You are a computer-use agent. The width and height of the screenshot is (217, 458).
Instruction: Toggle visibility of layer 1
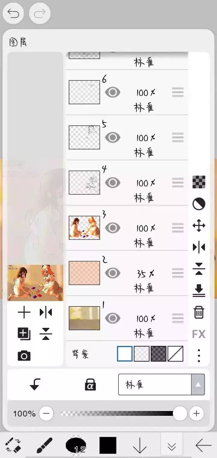tap(113, 318)
